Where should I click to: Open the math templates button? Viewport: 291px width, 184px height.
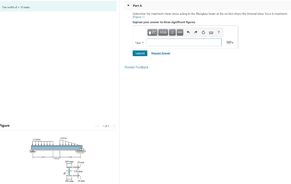[x=152, y=32]
